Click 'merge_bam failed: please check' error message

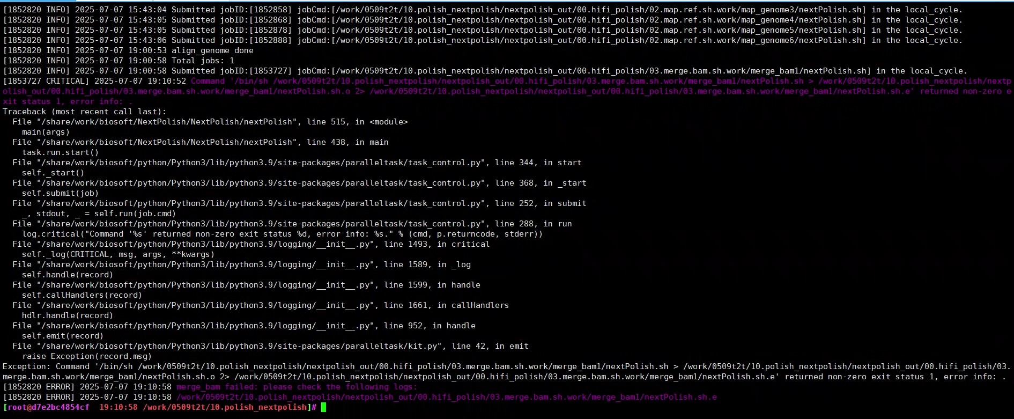coord(297,387)
